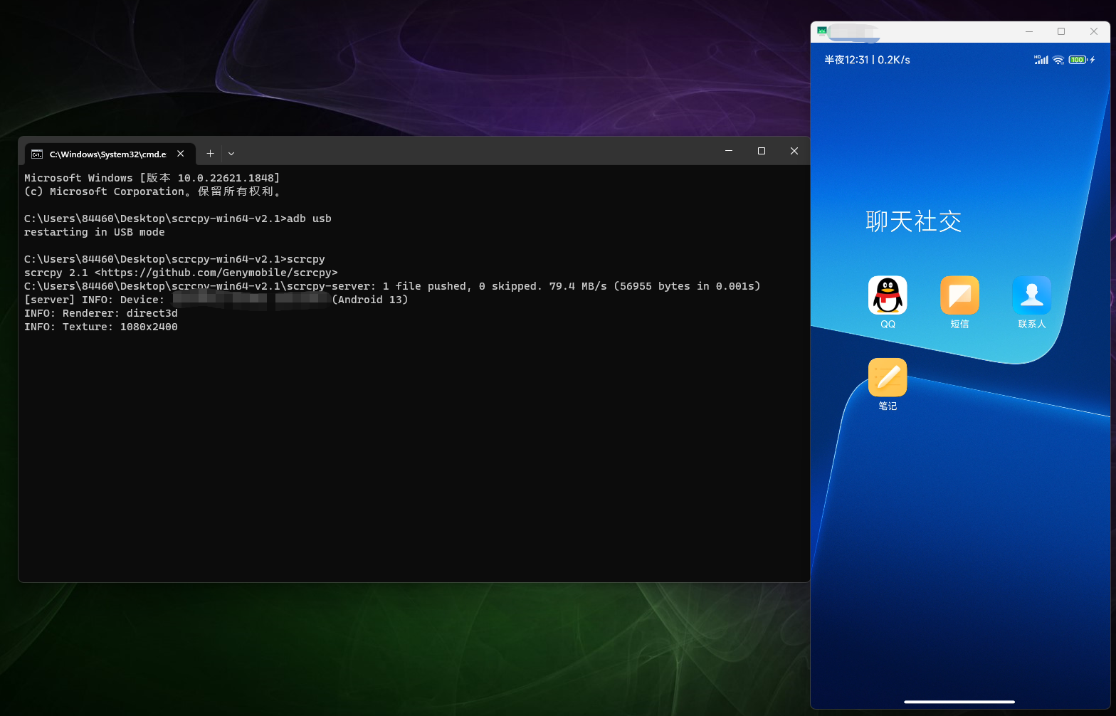Click the scrcpy window title icon
This screenshot has width=1116, height=716.
point(822,31)
